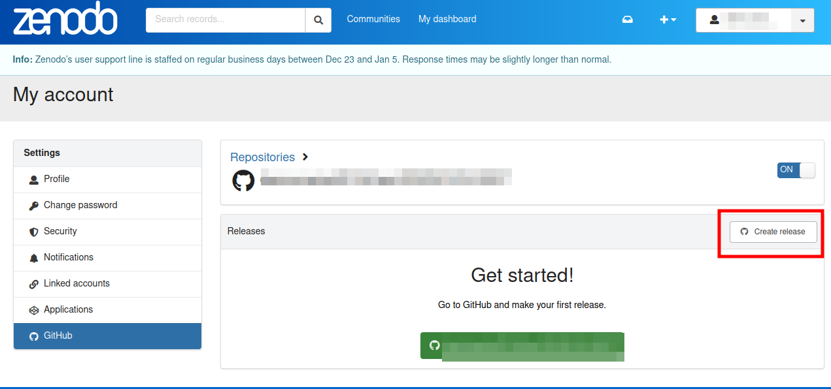Image resolution: width=831 pixels, height=389 pixels.
Task: Open Profile settings
Action: [x=107, y=179]
